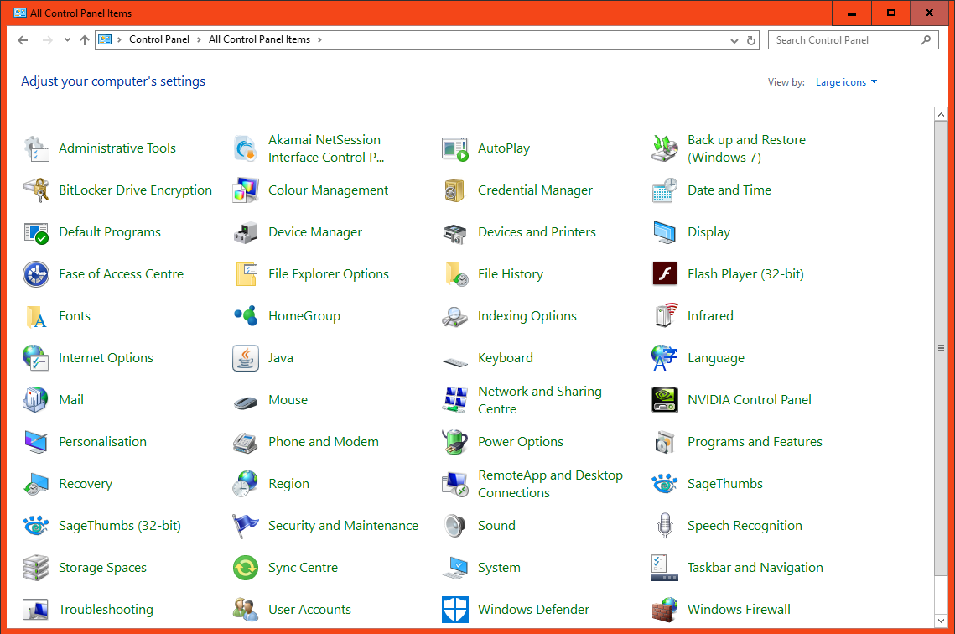This screenshot has width=955, height=634.
Task: Open the Recovery link
Action: coord(86,484)
